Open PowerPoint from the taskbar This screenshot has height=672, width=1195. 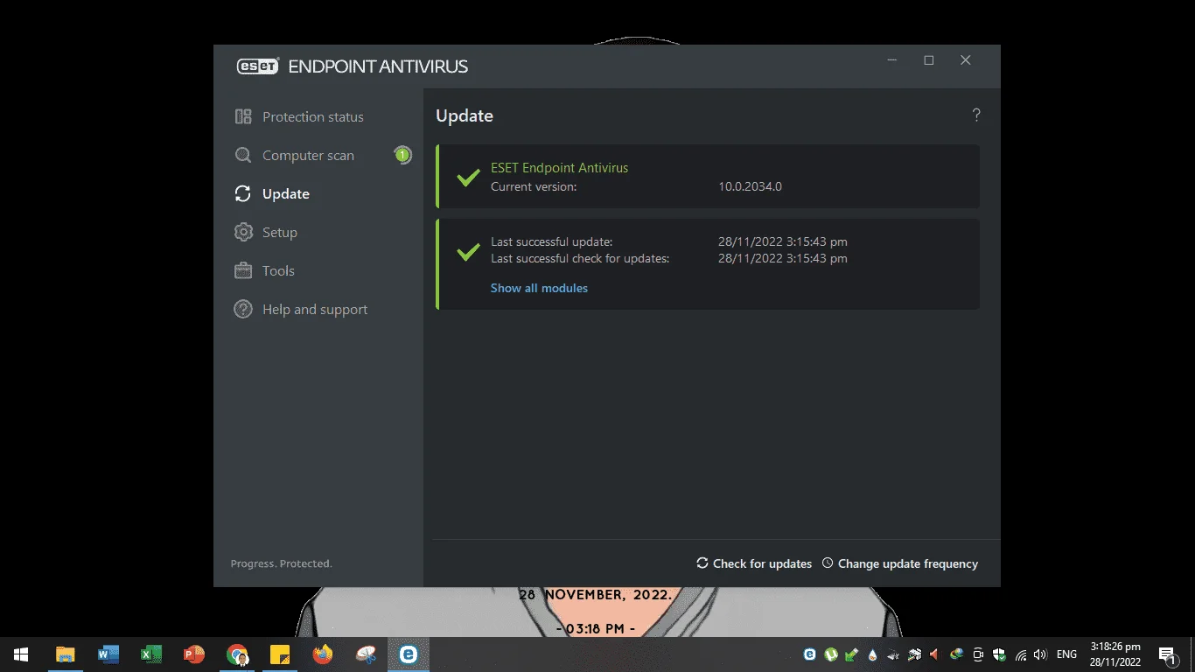click(x=194, y=654)
